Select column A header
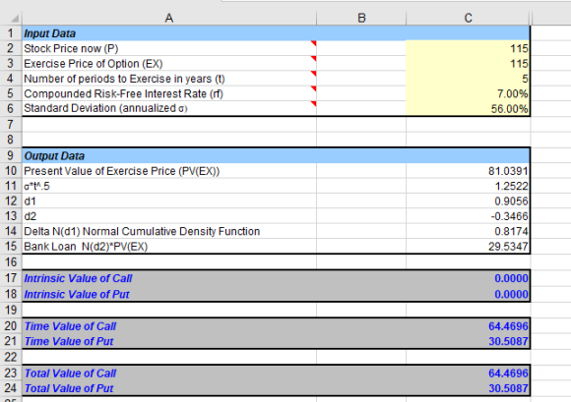This screenshot has height=402, width=571. point(169,18)
